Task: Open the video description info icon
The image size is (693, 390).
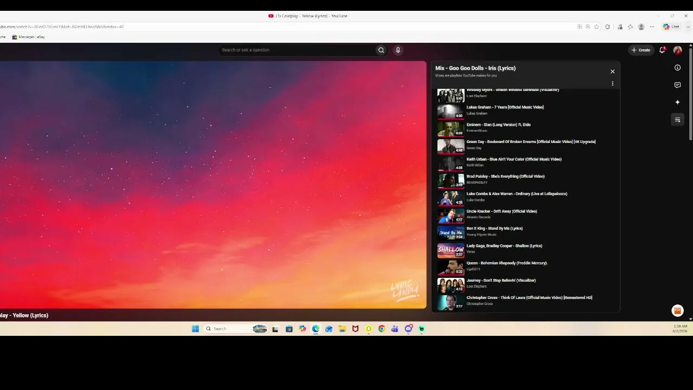Action: [x=677, y=68]
